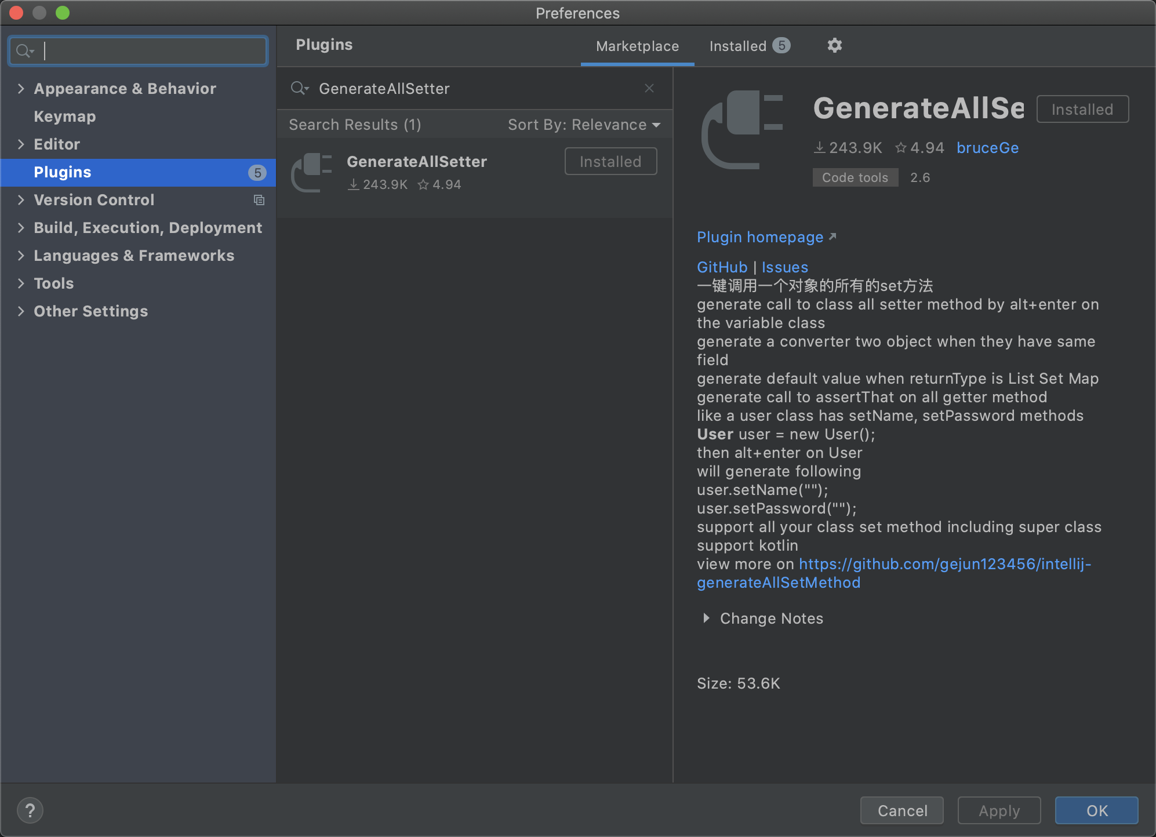Switch to the Marketplace tab
Screen dimensions: 1156x837
[637, 46]
